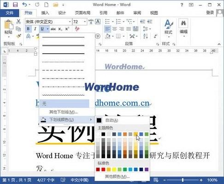Click the Show paragraph marks icon
224x184 pixels.
pyautogui.click(x=155, y=36)
